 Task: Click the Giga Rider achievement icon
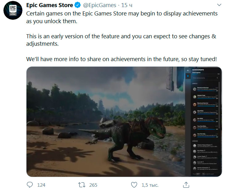click(x=195, y=112)
